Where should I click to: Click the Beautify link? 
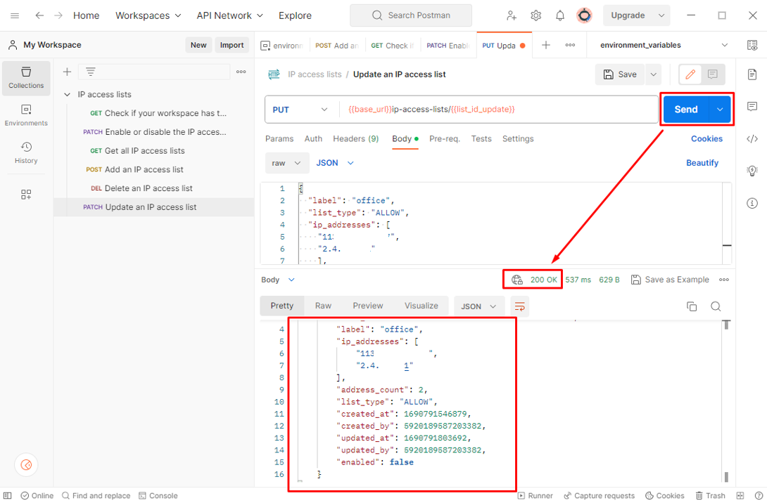click(x=702, y=163)
